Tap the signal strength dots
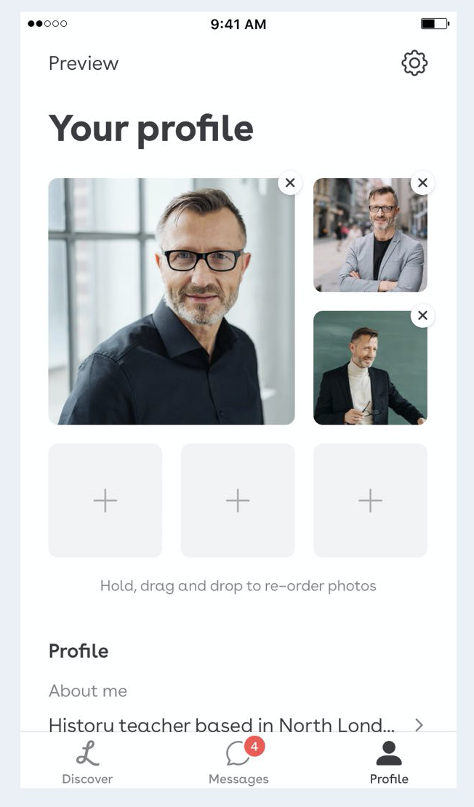 pyautogui.click(x=47, y=24)
